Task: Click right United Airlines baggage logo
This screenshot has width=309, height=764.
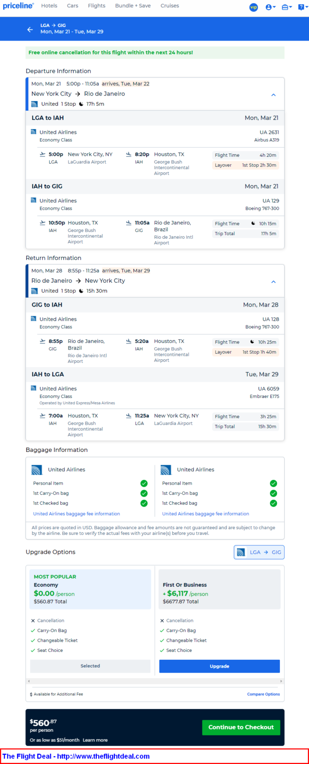Action: pos(166,470)
